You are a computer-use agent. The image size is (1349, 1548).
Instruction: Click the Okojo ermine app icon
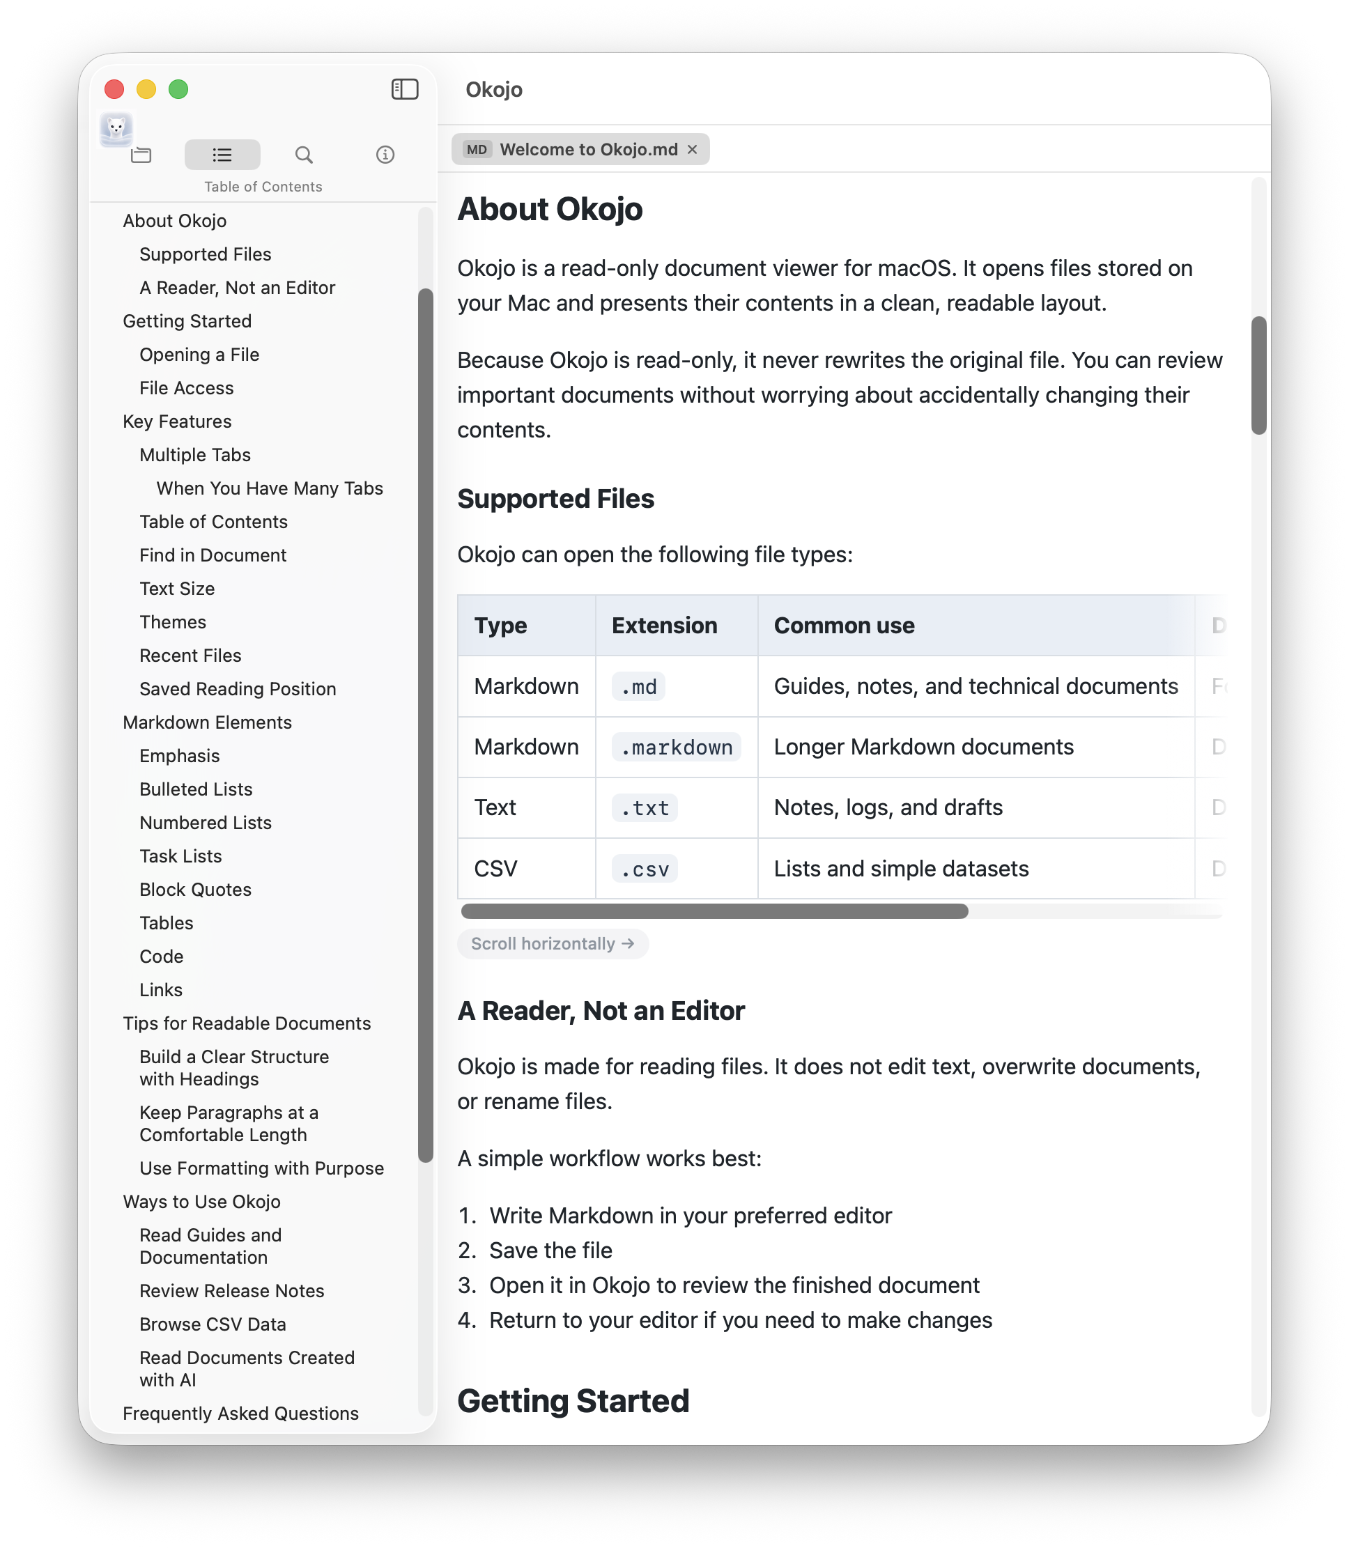click(x=116, y=129)
